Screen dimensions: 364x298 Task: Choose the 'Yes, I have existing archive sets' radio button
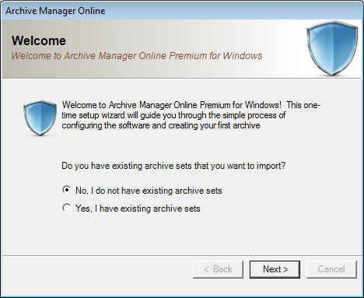point(67,208)
